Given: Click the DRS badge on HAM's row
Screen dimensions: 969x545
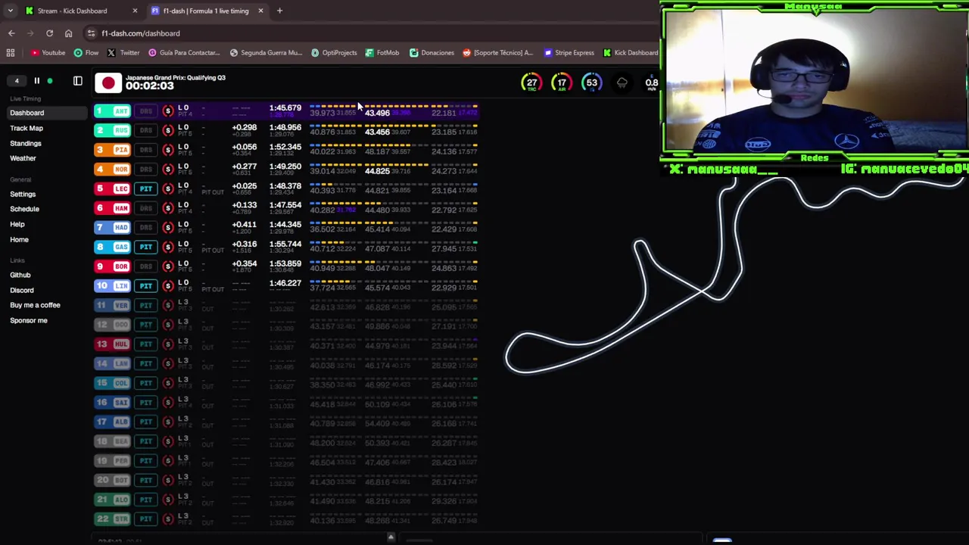Looking at the screenshot, I should coord(146,208).
